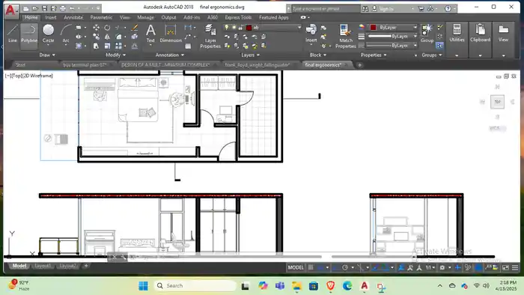Expand the Modify panel dropdown
Image resolution: width=524 pixels, height=295 pixels.
point(115,55)
